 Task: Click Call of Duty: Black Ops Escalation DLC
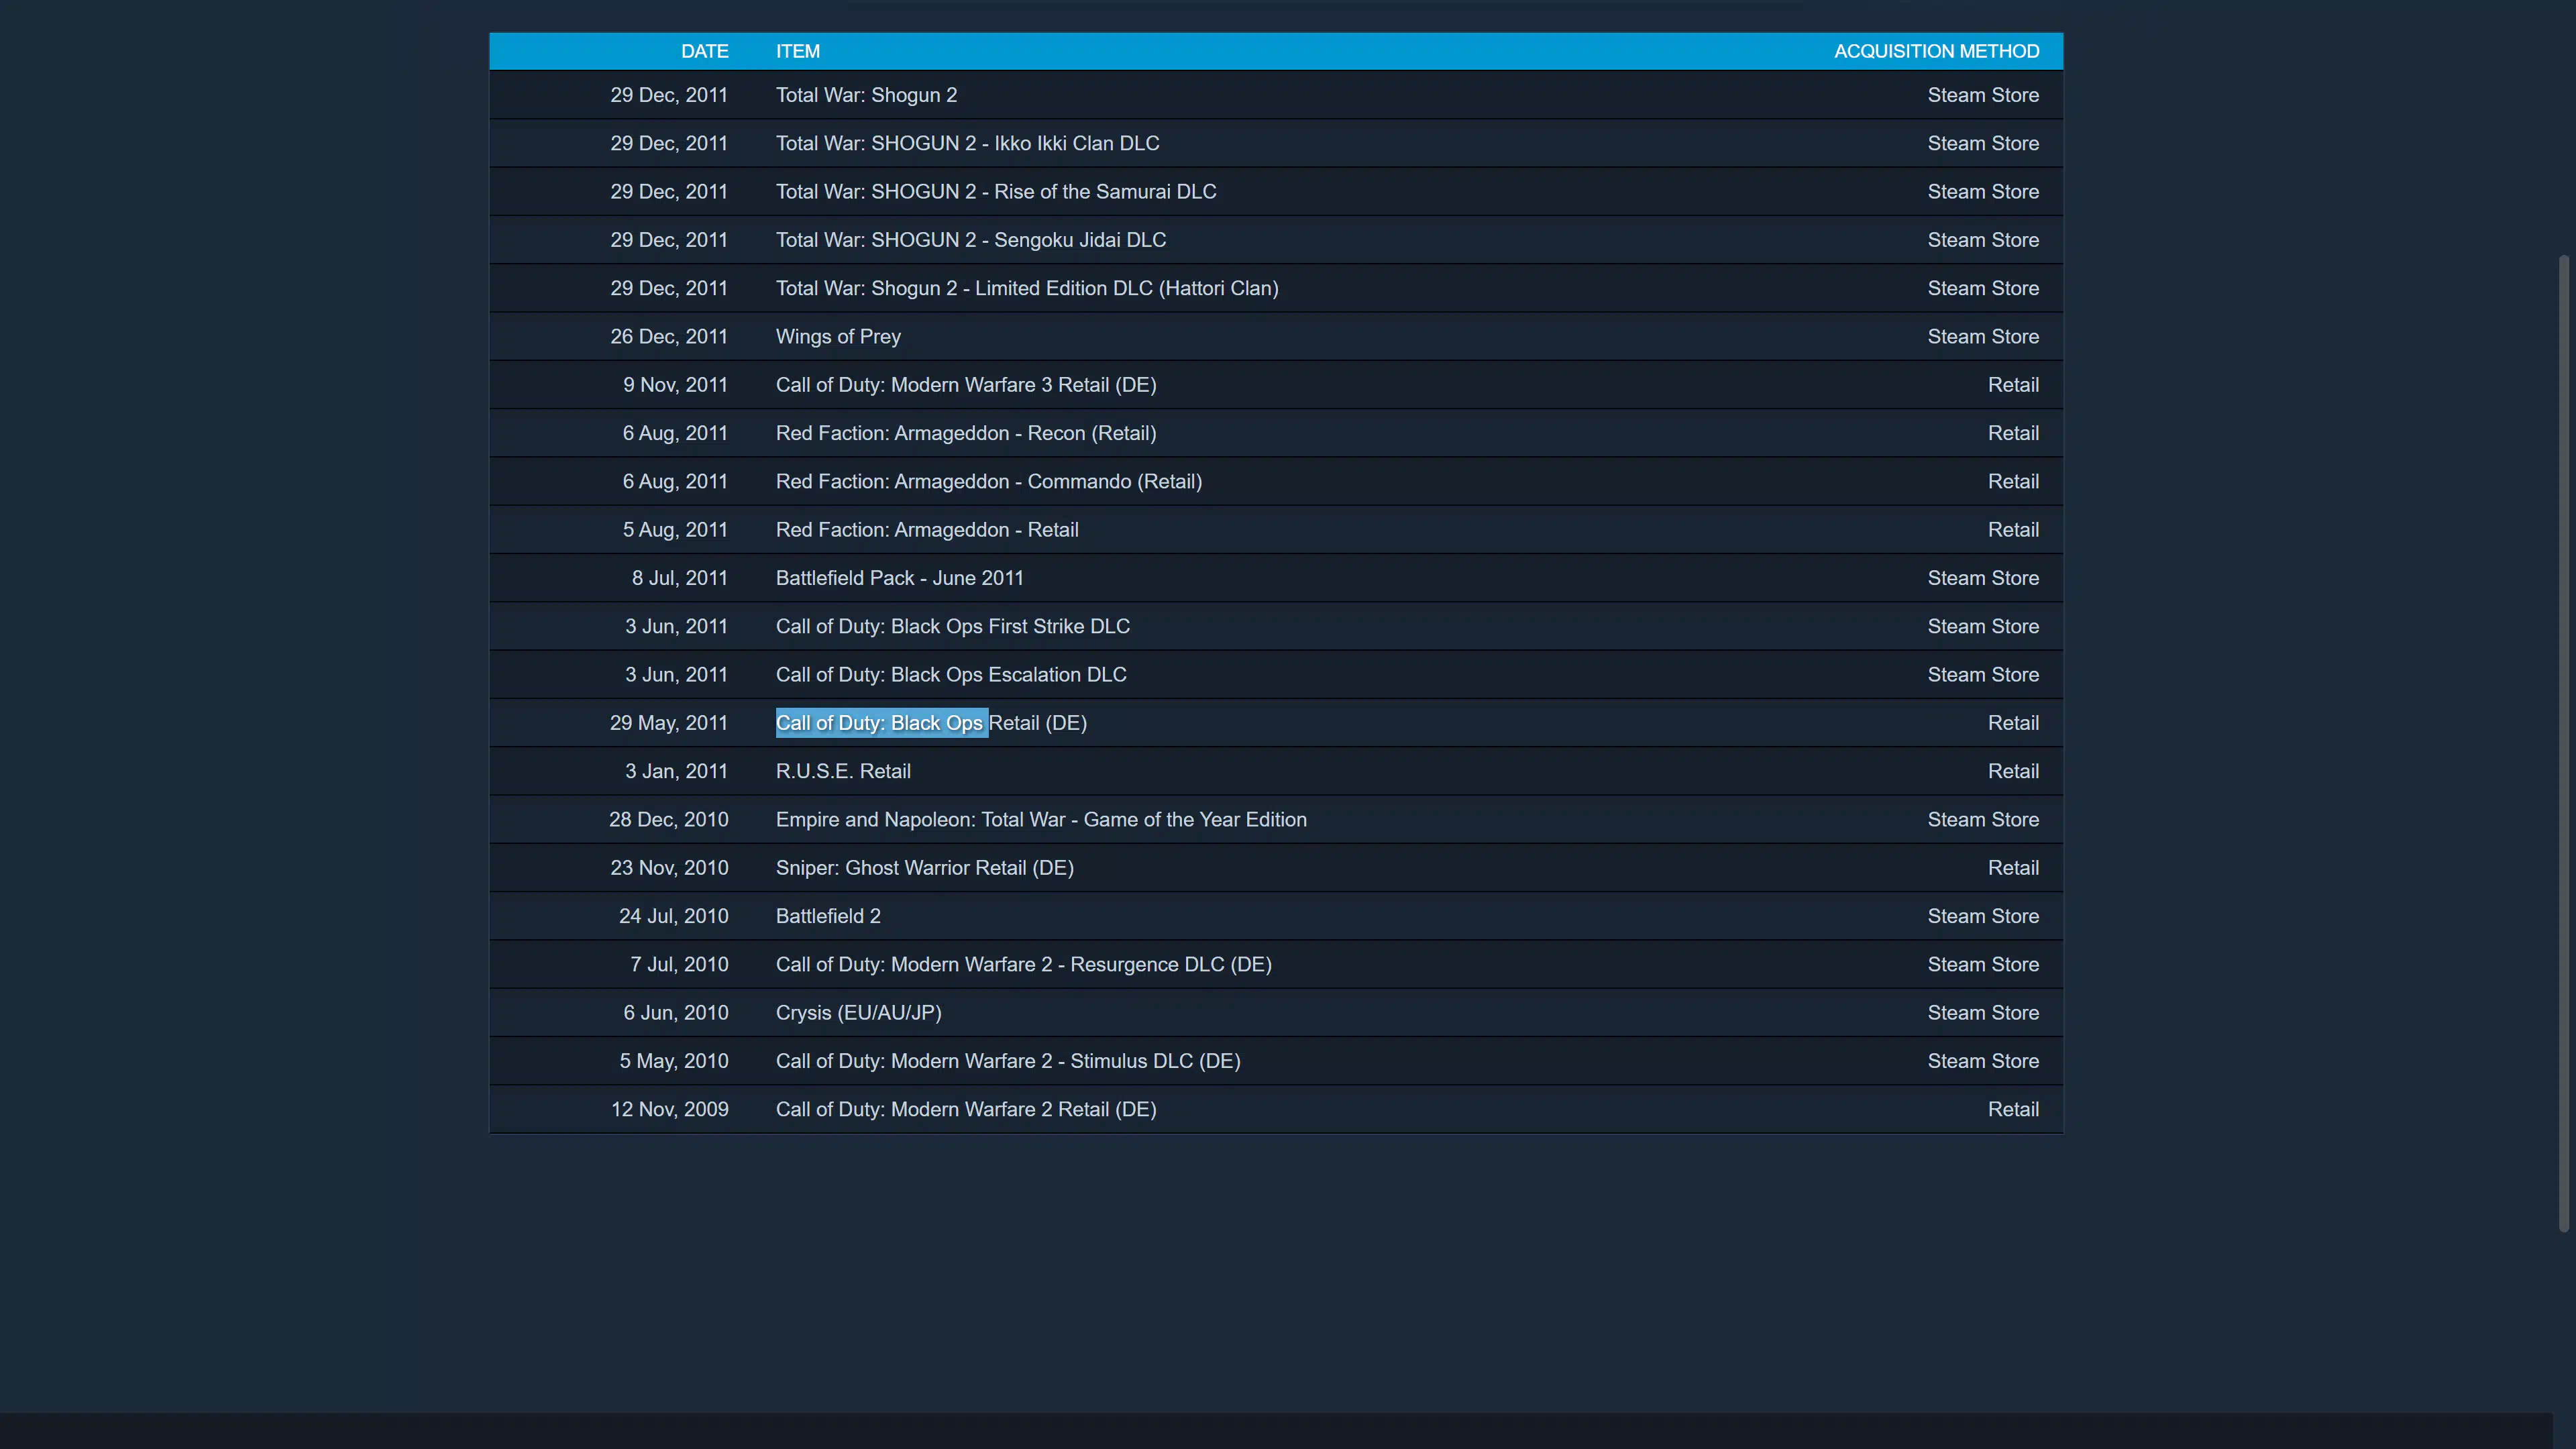coord(951,675)
